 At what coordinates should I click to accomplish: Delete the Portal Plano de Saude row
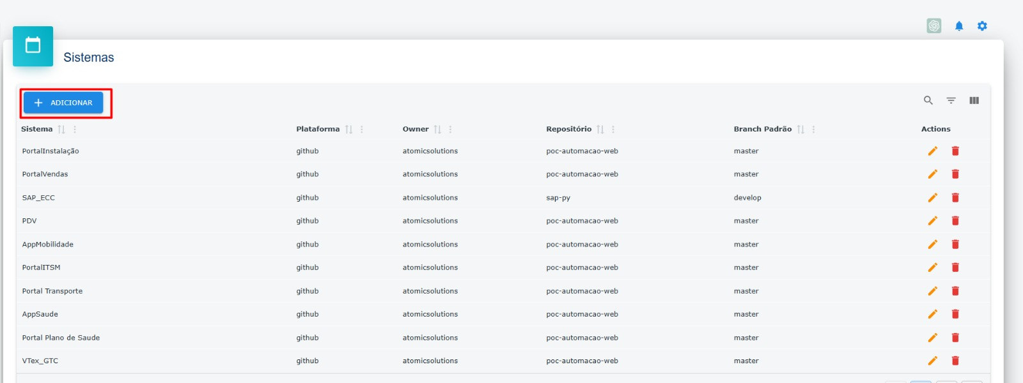pos(955,338)
